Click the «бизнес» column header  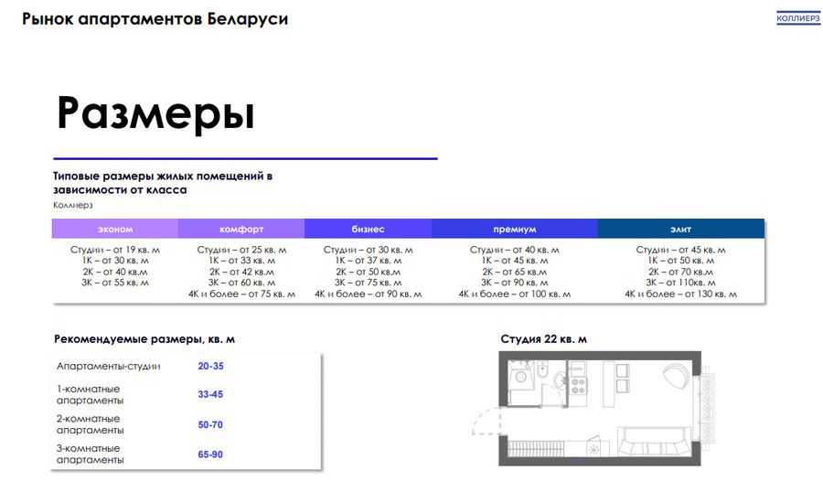point(368,230)
